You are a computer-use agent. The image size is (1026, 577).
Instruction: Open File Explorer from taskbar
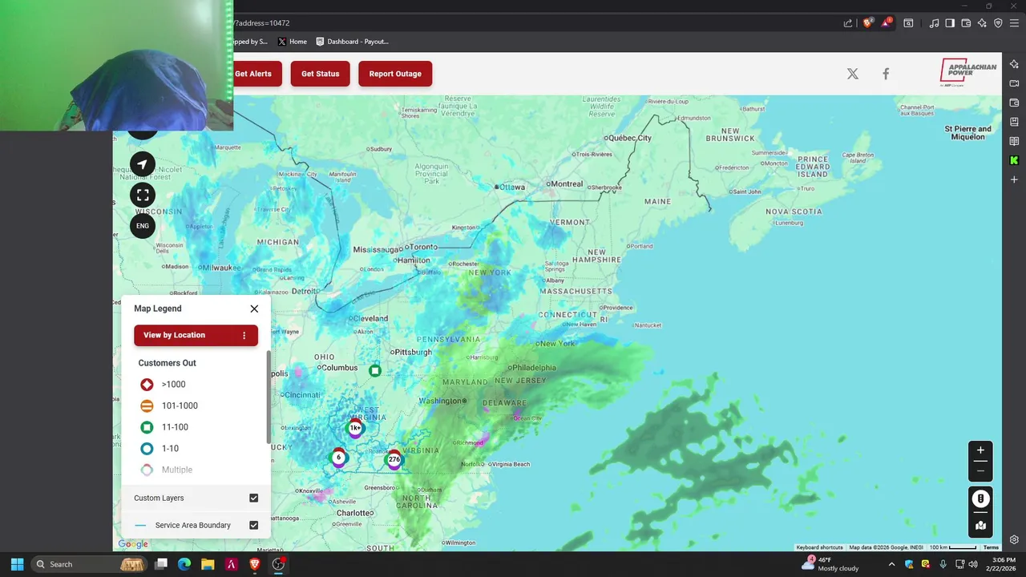pos(208,564)
